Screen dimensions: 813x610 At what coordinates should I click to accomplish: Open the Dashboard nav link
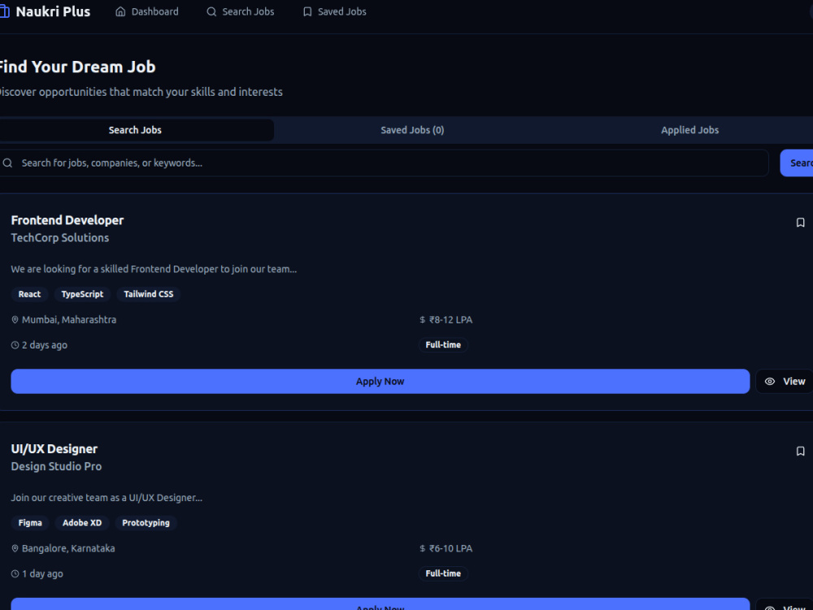pos(146,11)
